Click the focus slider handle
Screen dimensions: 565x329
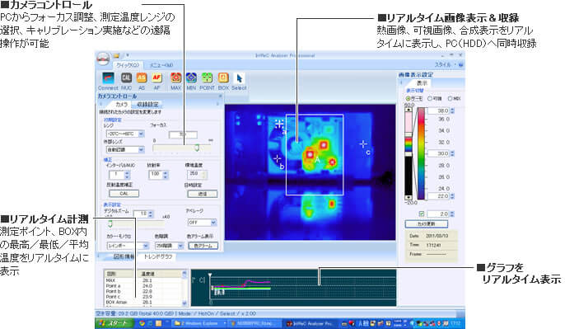point(197,148)
